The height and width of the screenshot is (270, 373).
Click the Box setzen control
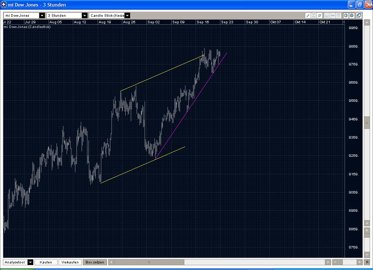(x=94, y=262)
